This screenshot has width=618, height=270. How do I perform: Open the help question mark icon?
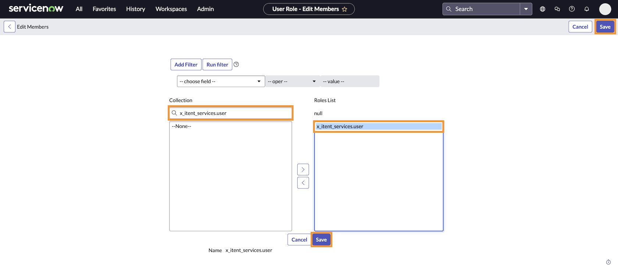(572, 9)
